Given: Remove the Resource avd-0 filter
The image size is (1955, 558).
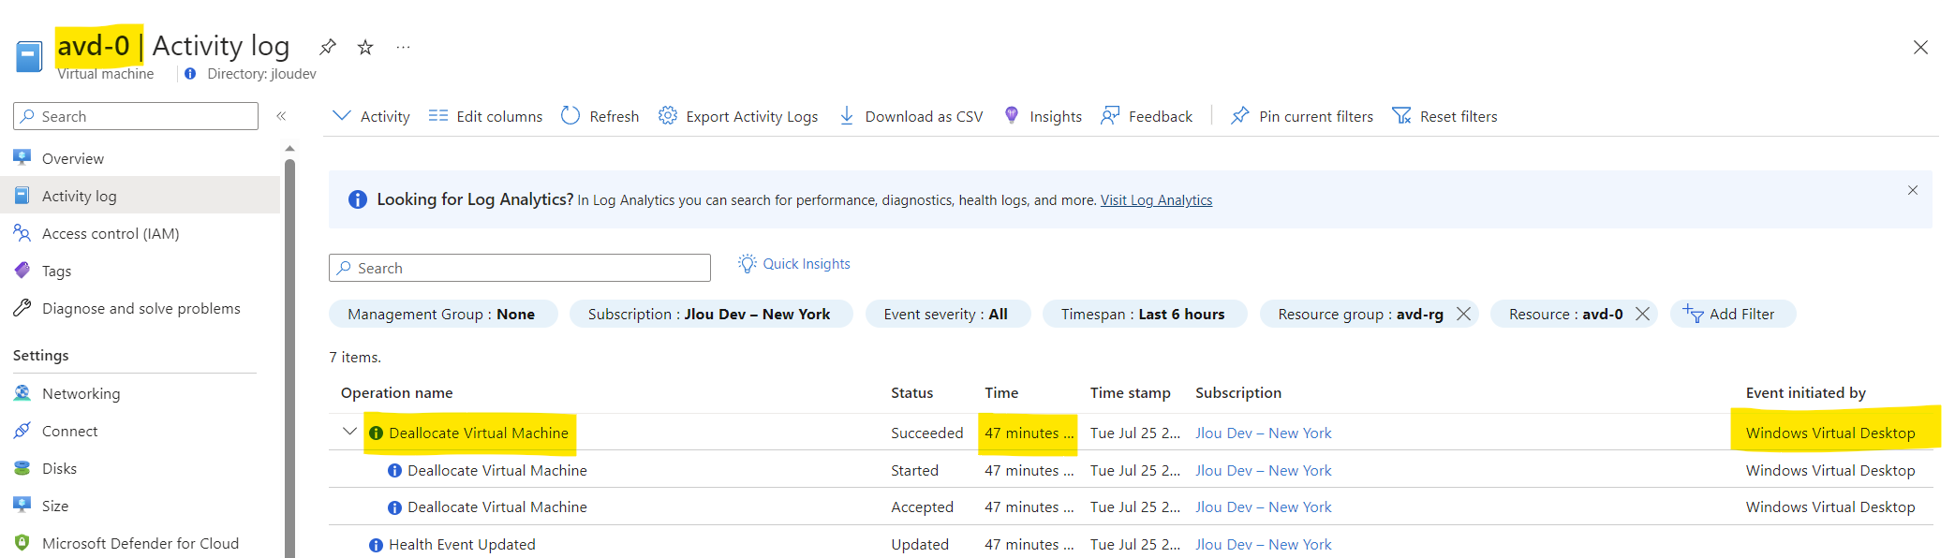Looking at the screenshot, I should 1642,314.
